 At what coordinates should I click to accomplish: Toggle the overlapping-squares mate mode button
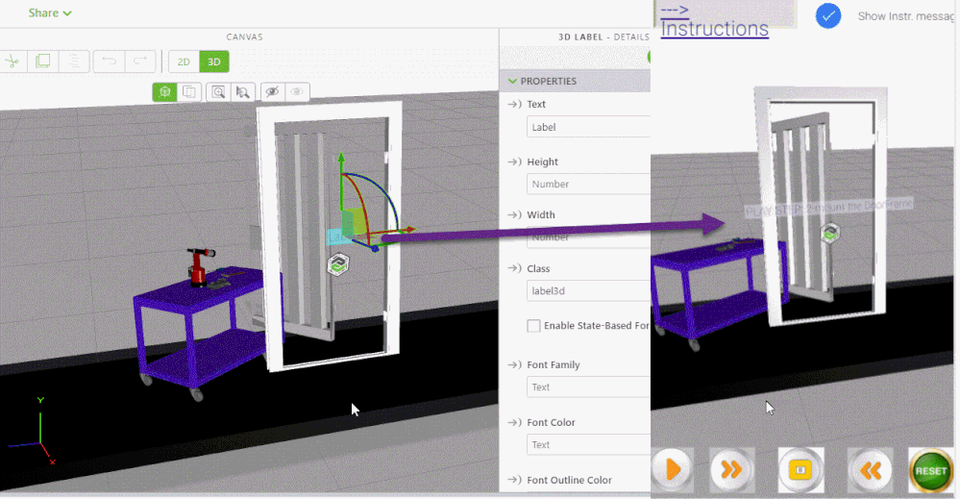(189, 92)
